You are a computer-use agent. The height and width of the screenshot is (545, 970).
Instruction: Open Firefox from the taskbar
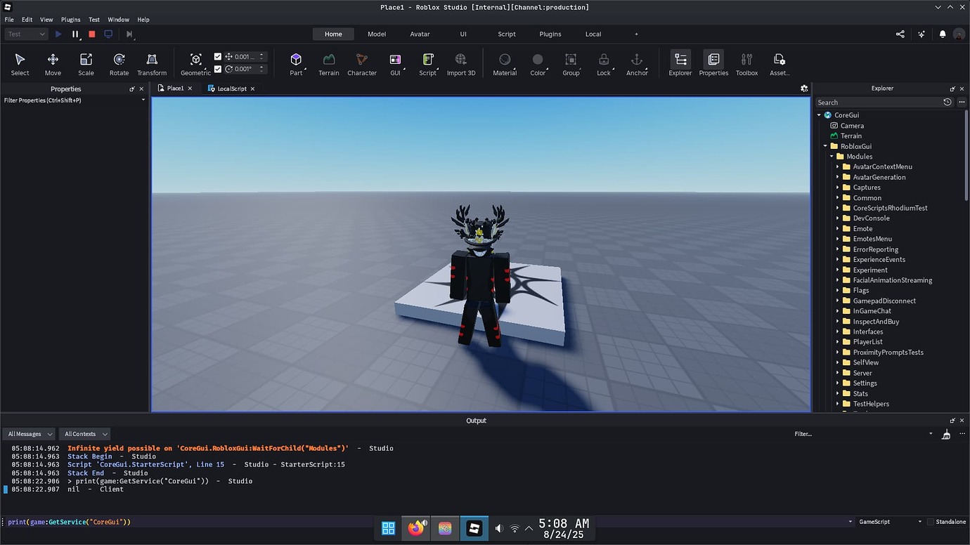coord(416,528)
